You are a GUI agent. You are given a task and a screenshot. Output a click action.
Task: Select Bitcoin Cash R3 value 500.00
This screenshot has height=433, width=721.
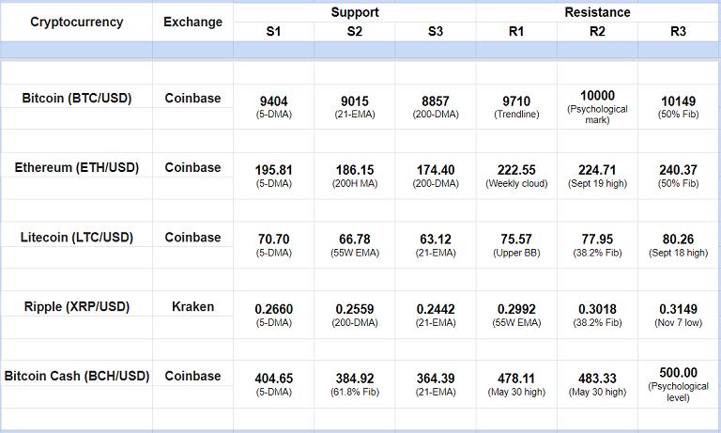click(678, 372)
